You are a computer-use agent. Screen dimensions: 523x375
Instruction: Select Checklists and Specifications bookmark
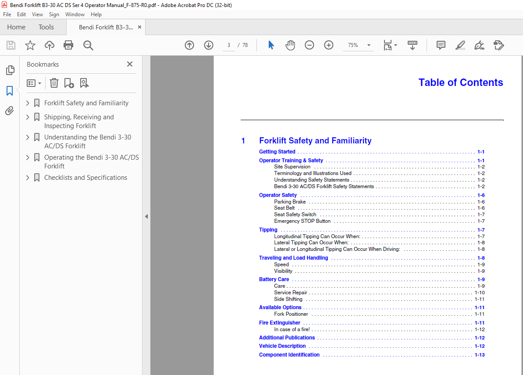coord(85,178)
